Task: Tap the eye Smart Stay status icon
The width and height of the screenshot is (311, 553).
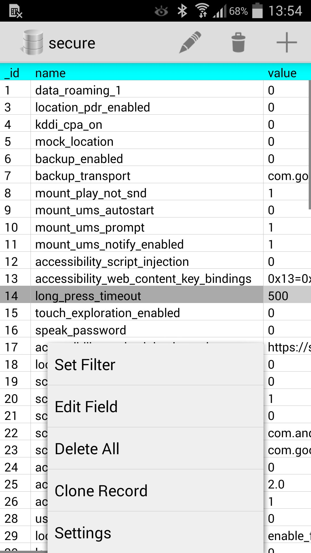Action: [161, 11]
